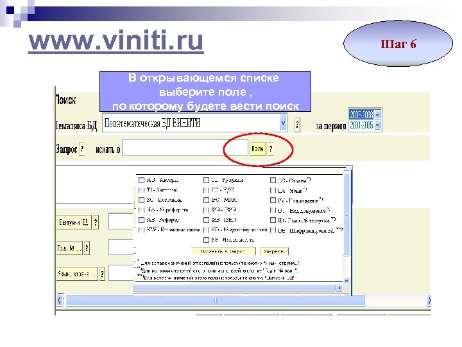The width and height of the screenshot is (462, 347).
Task: Click the Вставить в запрос button
Action: tap(223, 251)
